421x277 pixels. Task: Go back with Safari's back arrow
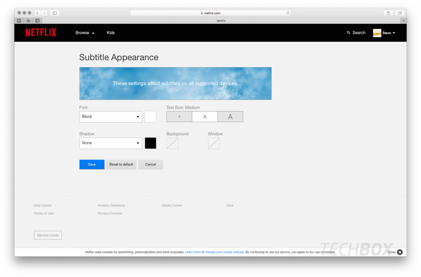[x=37, y=13]
